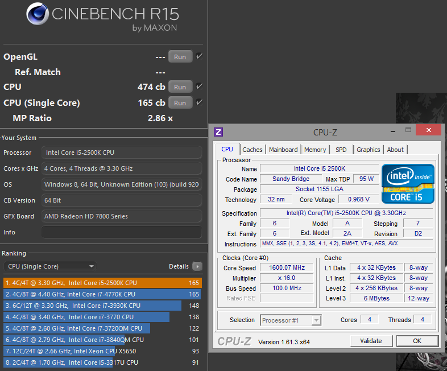Image resolution: width=447 pixels, height=371 pixels.
Task: Select the CPU tab in CPU-Z
Action: pos(227,149)
